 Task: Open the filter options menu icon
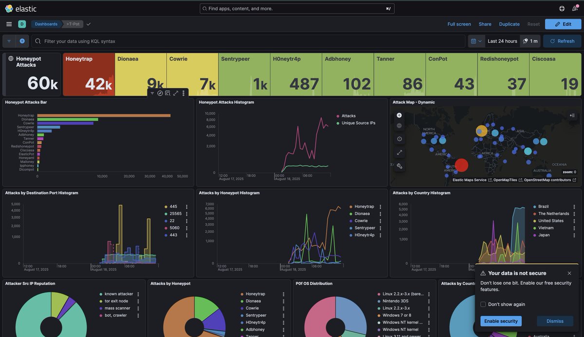pyautogui.click(x=9, y=41)
